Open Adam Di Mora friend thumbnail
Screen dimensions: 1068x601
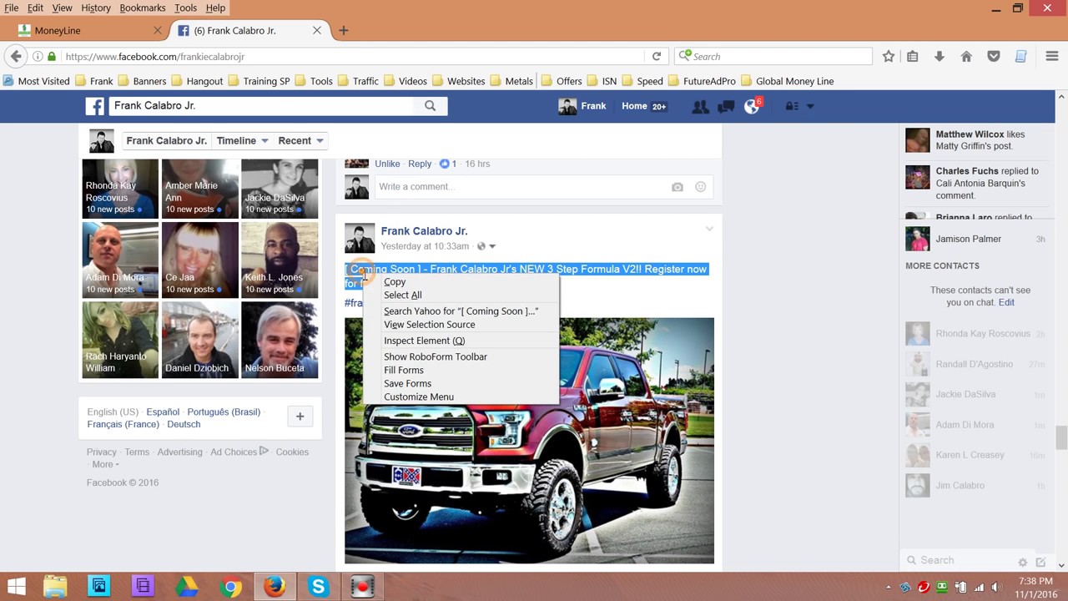(120, 260)
